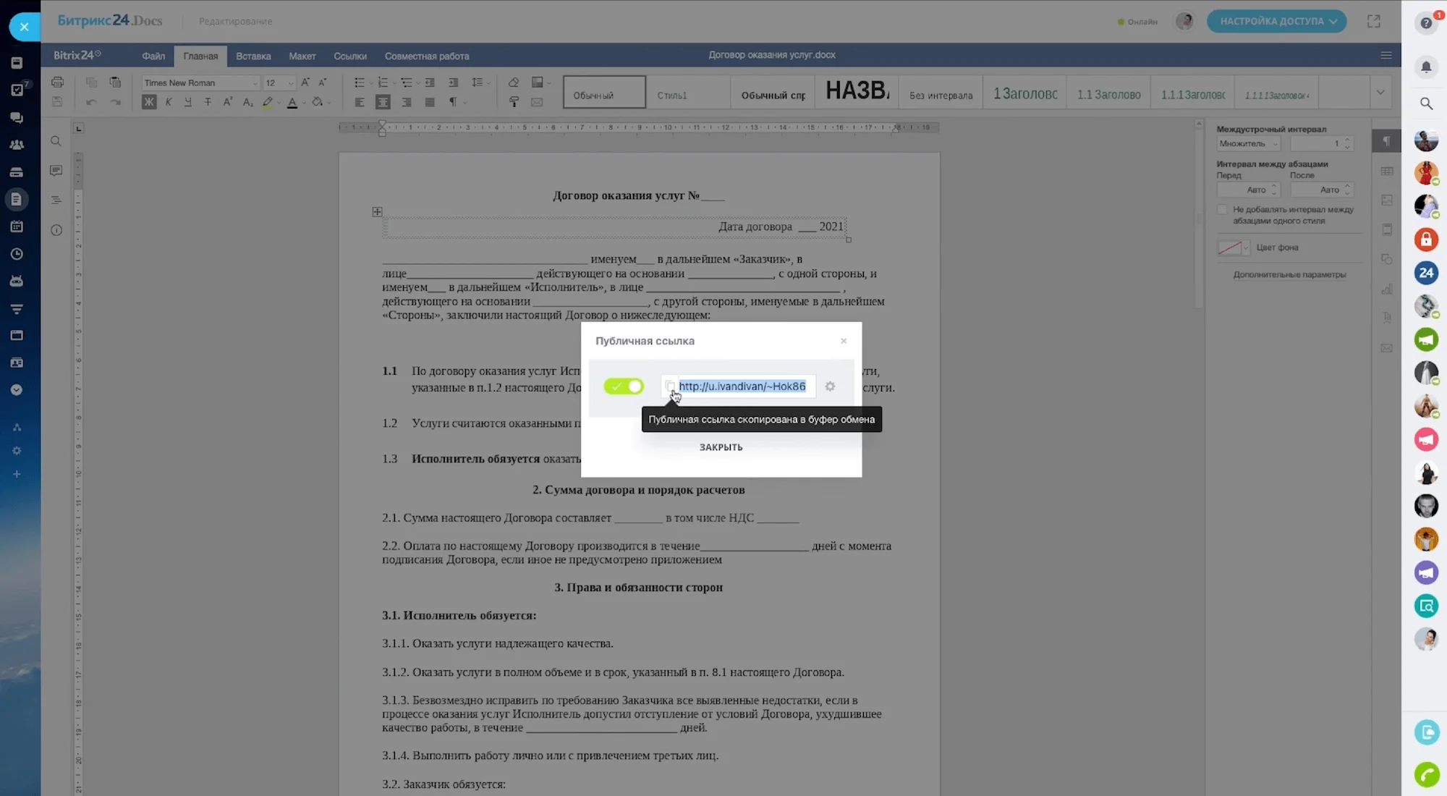
Task: Open comments panel in left sidebar
Action: click(x=56, y=171)
